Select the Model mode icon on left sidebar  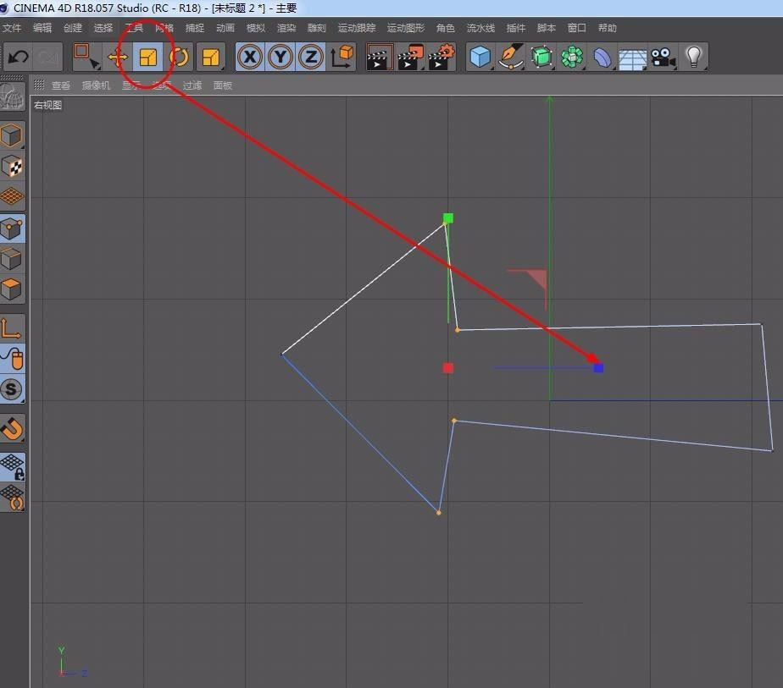pos(14,135)
